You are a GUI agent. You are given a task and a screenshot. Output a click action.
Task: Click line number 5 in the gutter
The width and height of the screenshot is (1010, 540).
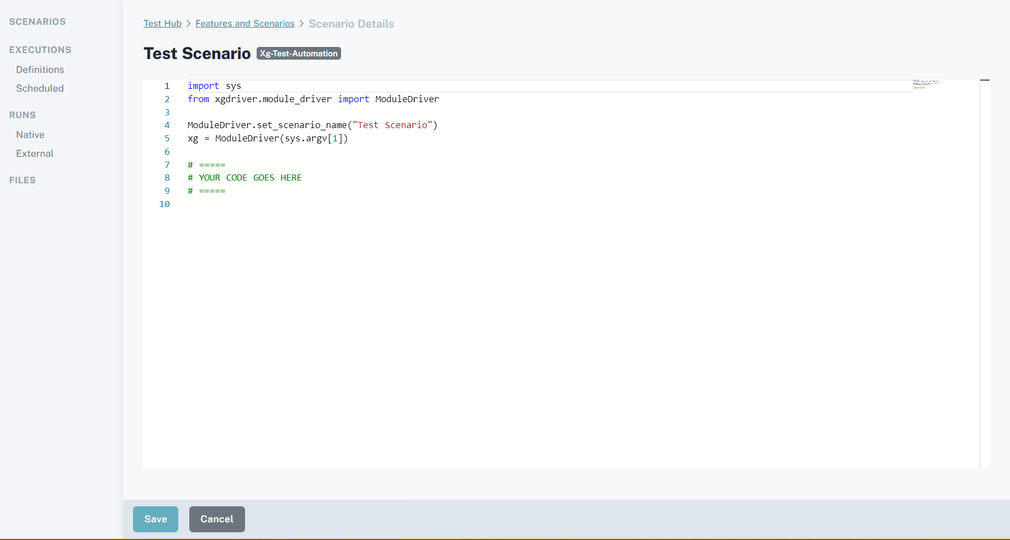pos(167,139)
